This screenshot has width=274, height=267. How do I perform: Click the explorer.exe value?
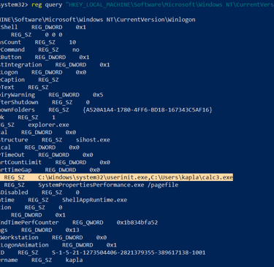point(48,125)
